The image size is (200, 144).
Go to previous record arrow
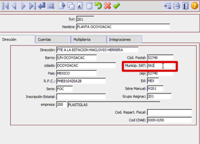14,6
